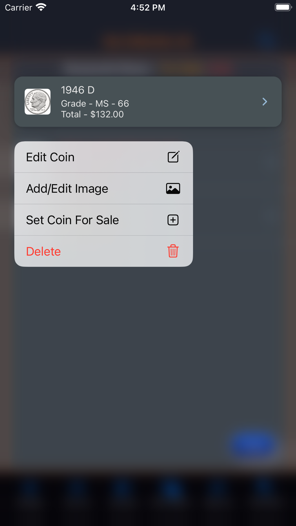This screenshot has height=526, width=296.
Task: Tap the Wi-Fi icon in the status bar
Action: 41,7
